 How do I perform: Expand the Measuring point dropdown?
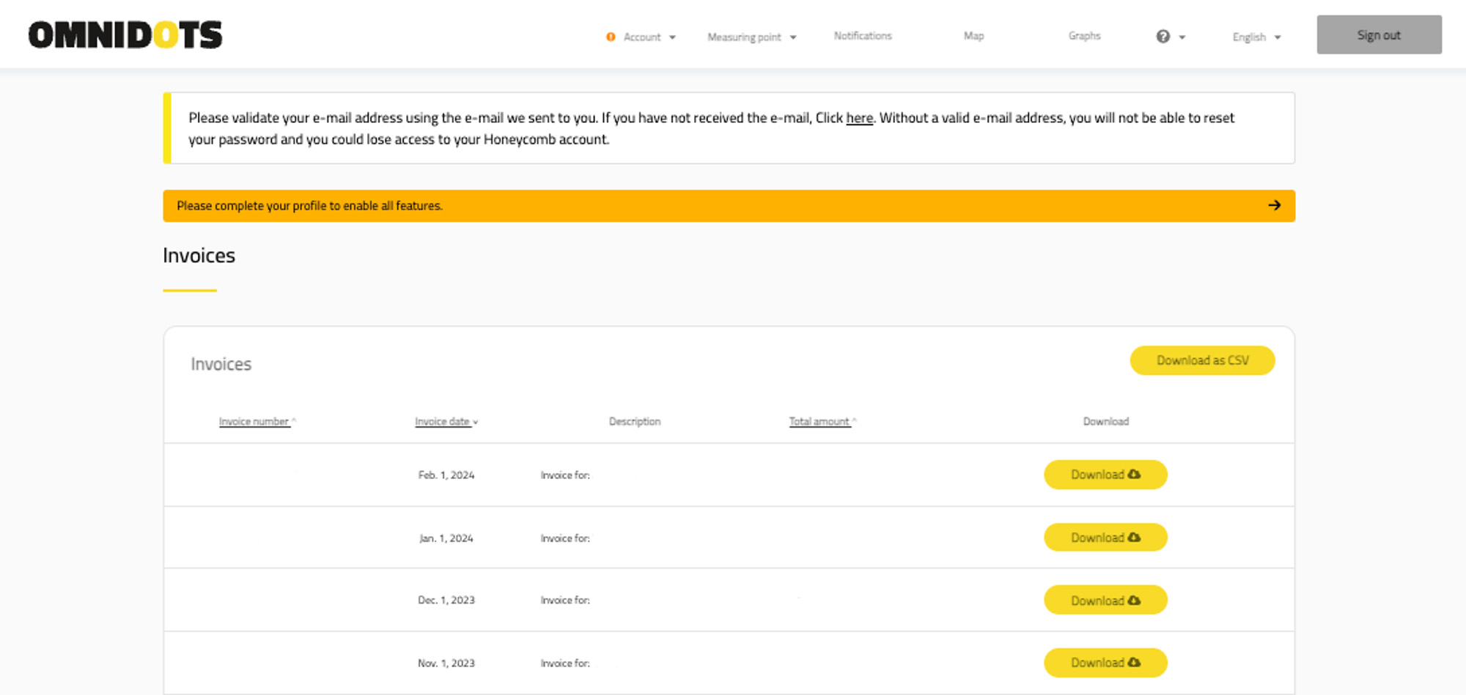751,37
